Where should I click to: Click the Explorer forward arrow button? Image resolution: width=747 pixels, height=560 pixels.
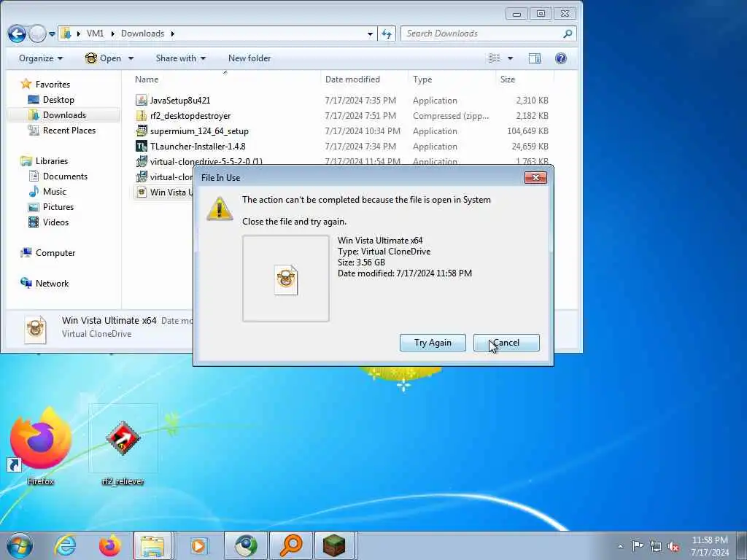37,34
